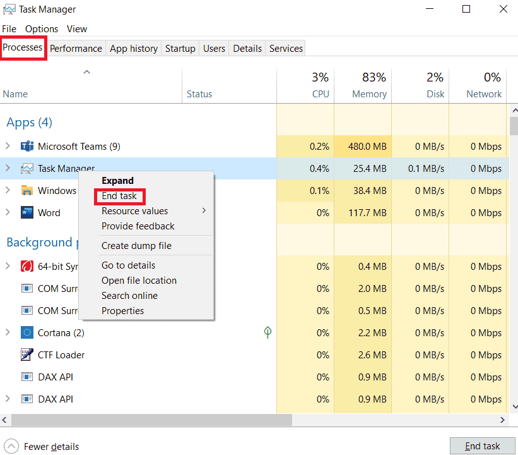518x455 pixels.
Task: Expand the Cortana process group
Action: 8,332
